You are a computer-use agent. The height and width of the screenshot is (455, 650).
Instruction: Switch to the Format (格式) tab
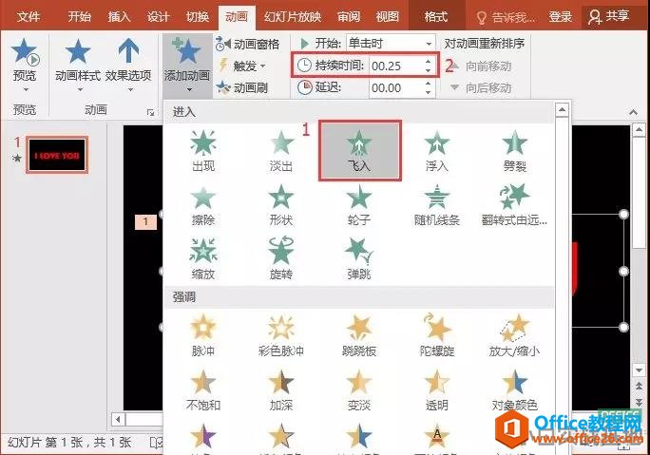(x=435, y=16)
